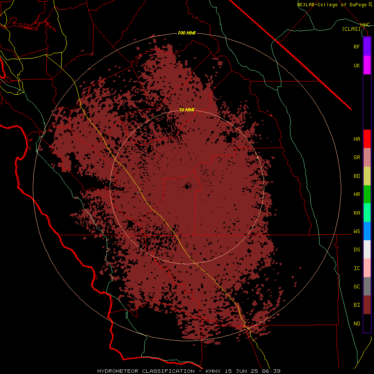Click the 06:39 timestamp
This screenshot has width=374, height=374.
[272, 371]
